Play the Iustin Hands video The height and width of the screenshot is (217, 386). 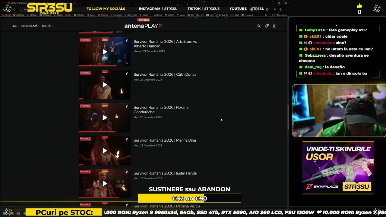tap(105, 183)
